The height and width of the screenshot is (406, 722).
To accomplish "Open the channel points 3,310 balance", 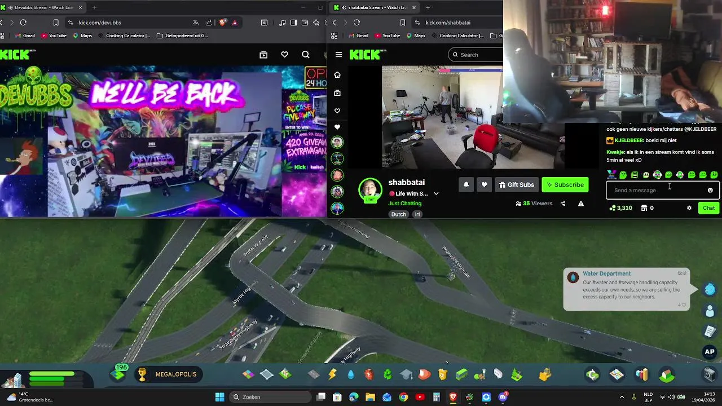I will [x=620, y=208].
